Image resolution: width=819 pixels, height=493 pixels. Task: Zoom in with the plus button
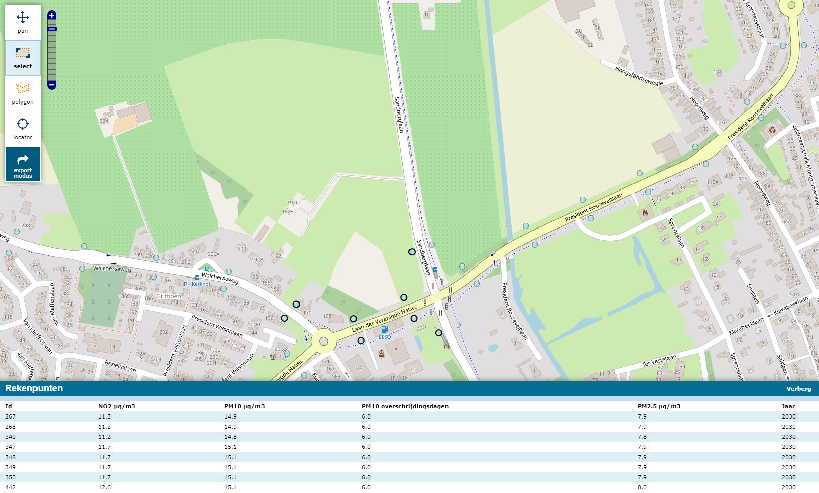pyautogui.click(x=52, y=15)
